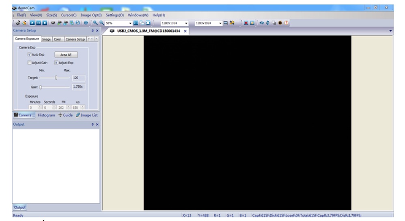Viewport: 405px width, 221px height.
Task: Click the crop frame icon after resolution dropdown
Action: tap(226, 23)
